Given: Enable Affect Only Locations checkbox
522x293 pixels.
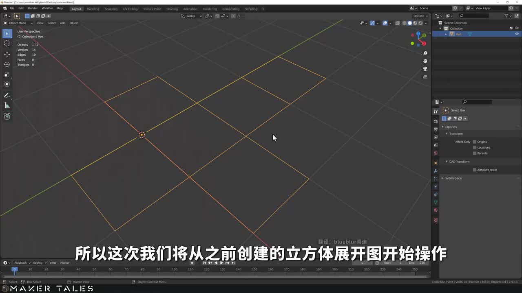Looking at the screenshot, I should 475,147.
